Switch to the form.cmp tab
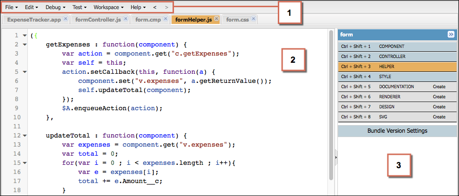459x196 pixels. [149, 19]
